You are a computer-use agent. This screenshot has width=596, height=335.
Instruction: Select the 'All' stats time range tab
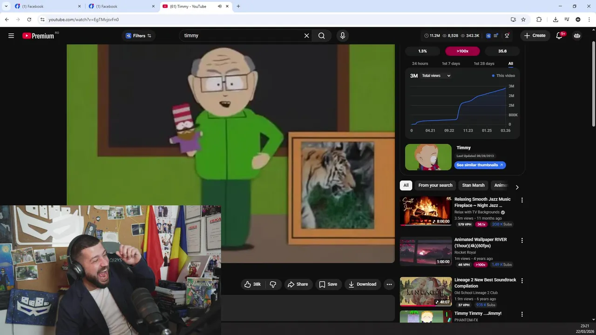511,64
